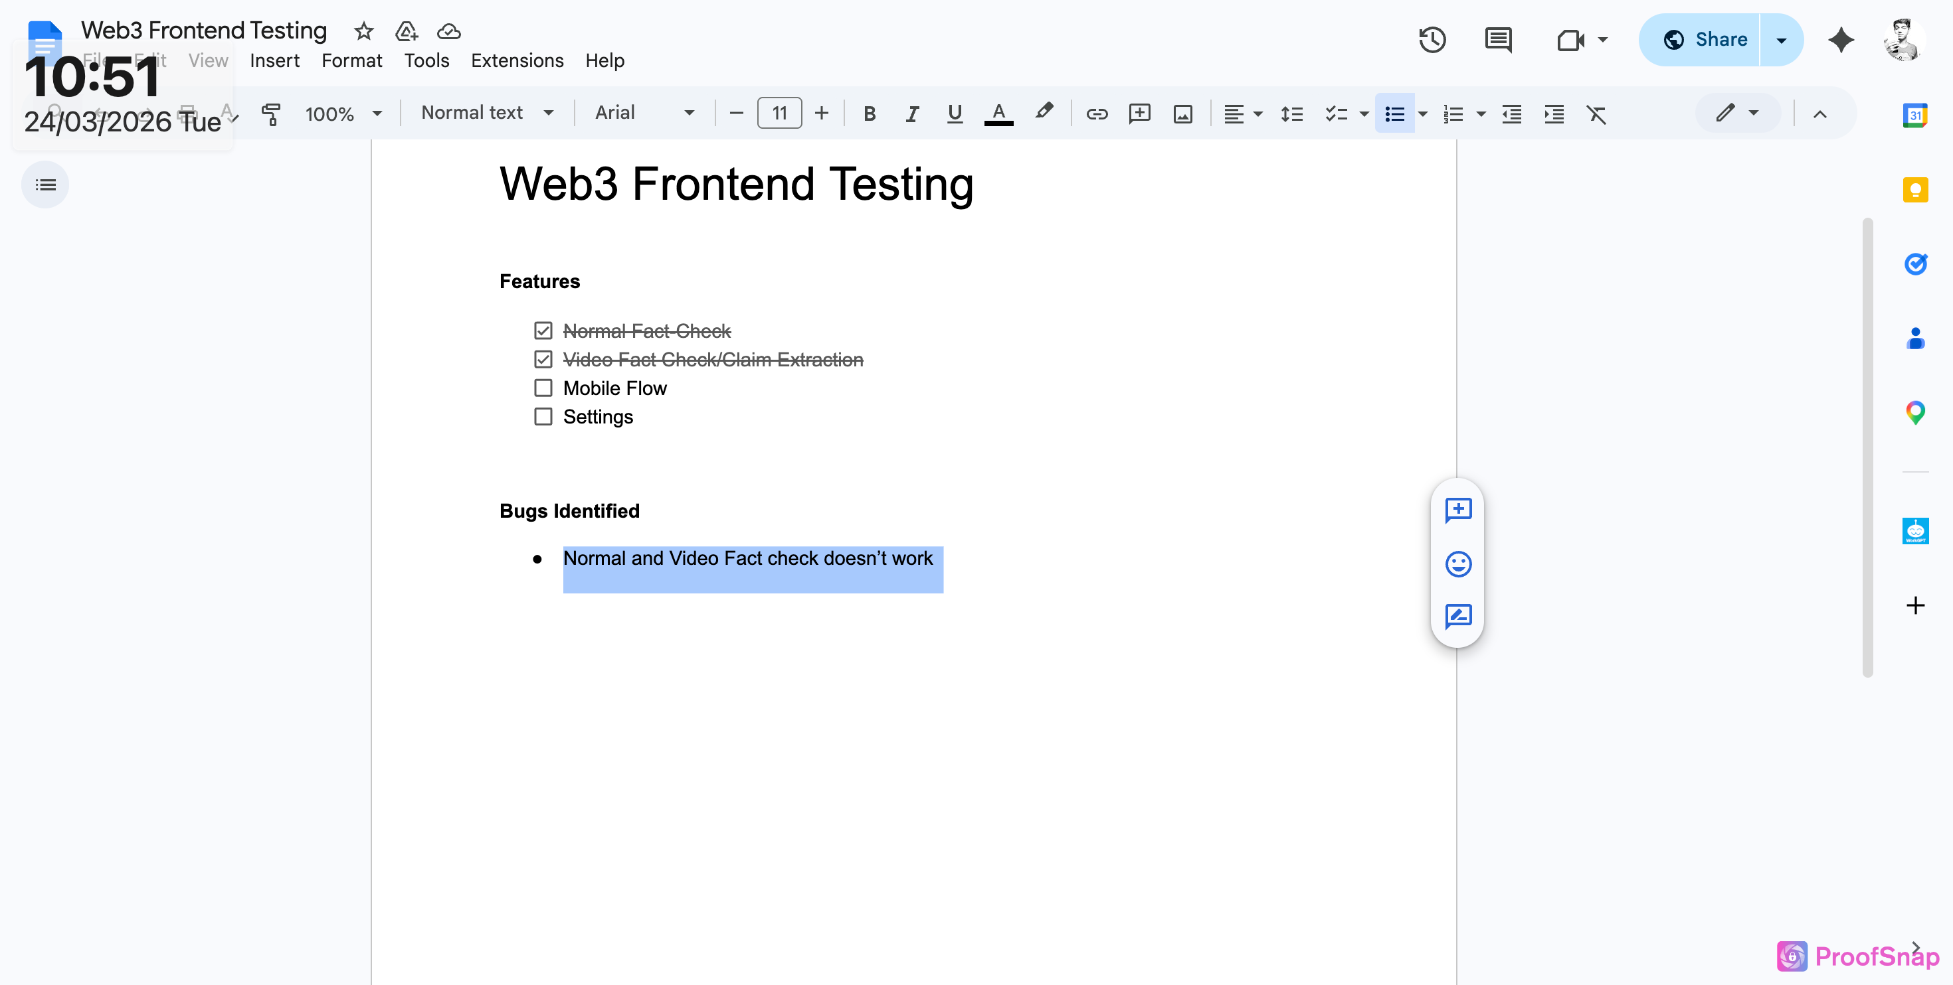1953x985 pixels.
Task: Open line and paragraph spacing
Action: pyautogui.click(x=1291, y=114)
